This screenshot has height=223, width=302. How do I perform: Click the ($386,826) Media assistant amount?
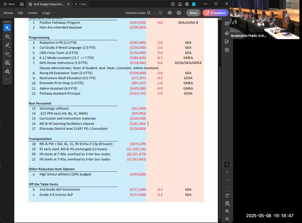tap(138, 58)
